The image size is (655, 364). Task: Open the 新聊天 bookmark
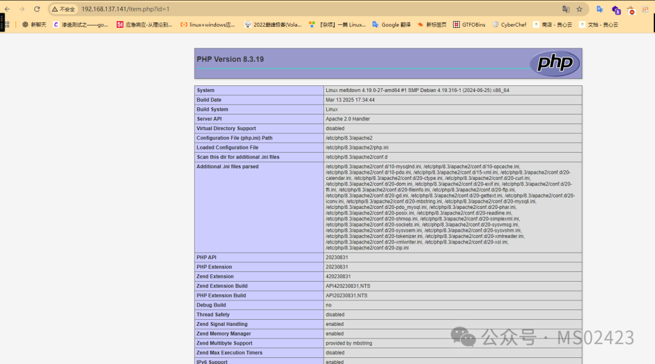pos(34,25)
